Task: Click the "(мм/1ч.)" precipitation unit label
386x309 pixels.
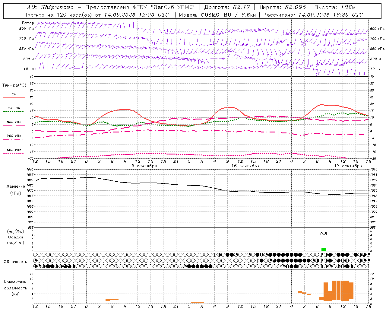Action: coord(16,243)
